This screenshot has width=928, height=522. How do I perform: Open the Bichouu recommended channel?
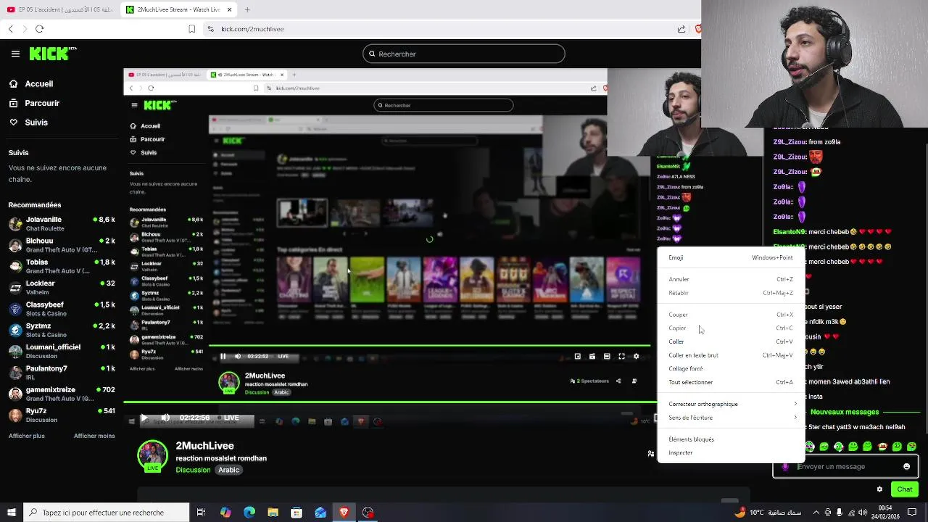[x=62, y=245]
